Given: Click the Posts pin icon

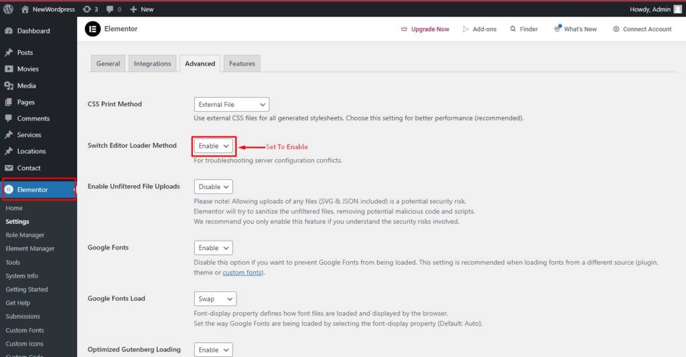Looking at the screenshot, I should coord(9,52).
